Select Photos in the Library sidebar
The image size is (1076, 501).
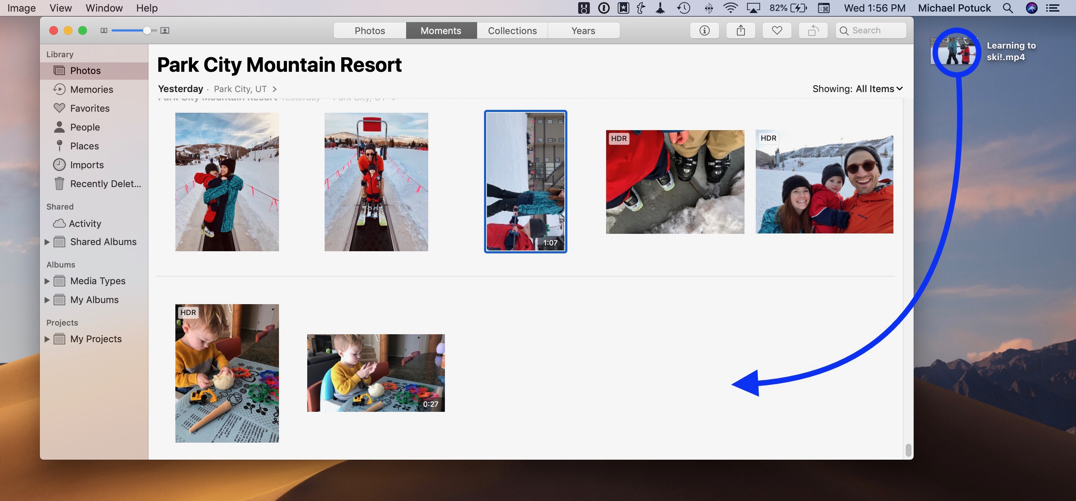[95, 71]
